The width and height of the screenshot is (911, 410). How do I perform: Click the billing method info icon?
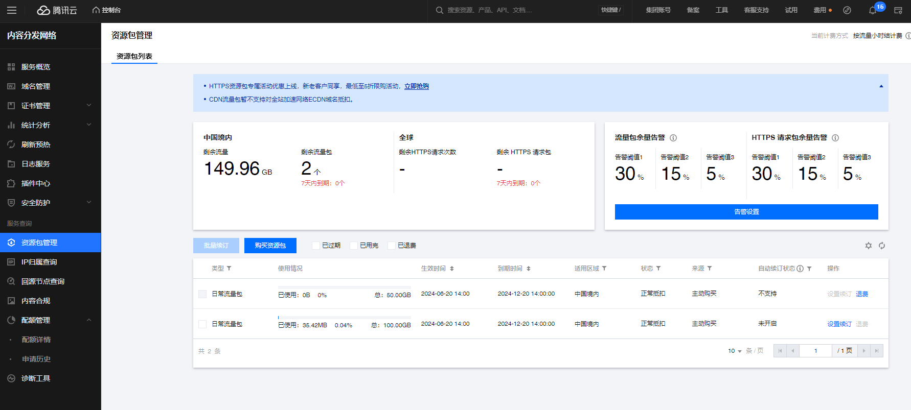tap(908, 36)
